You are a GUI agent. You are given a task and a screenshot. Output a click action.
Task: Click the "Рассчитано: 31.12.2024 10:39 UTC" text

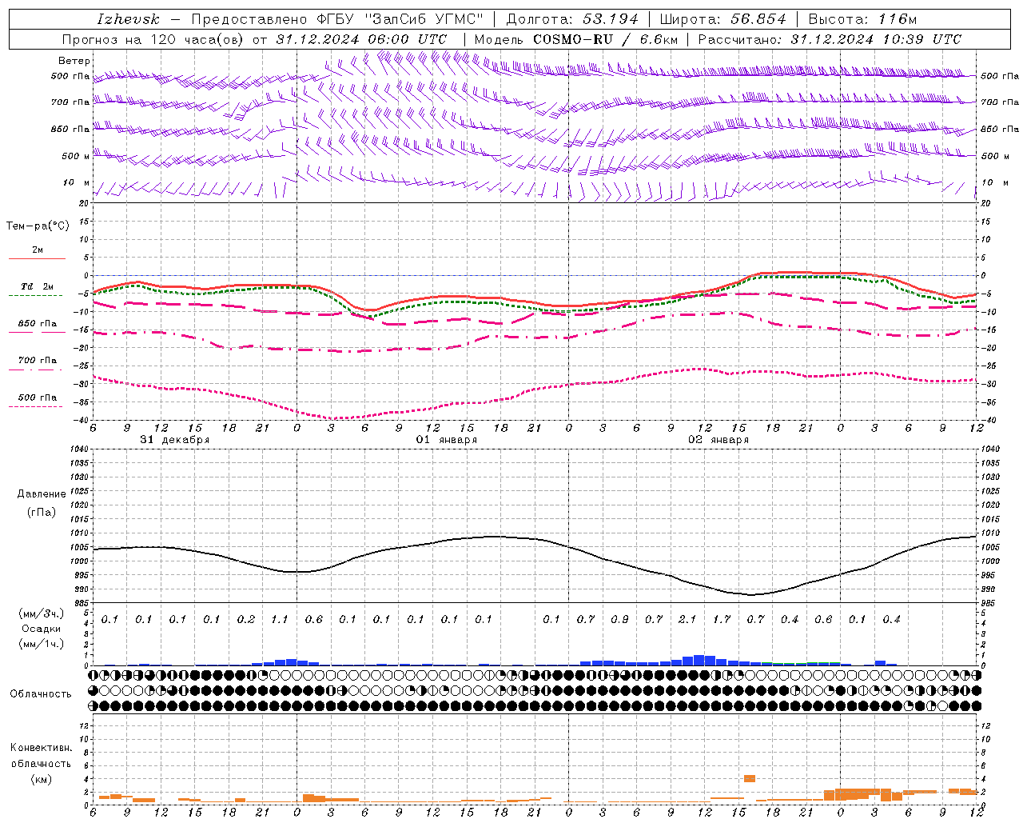[x=830, y=39]
